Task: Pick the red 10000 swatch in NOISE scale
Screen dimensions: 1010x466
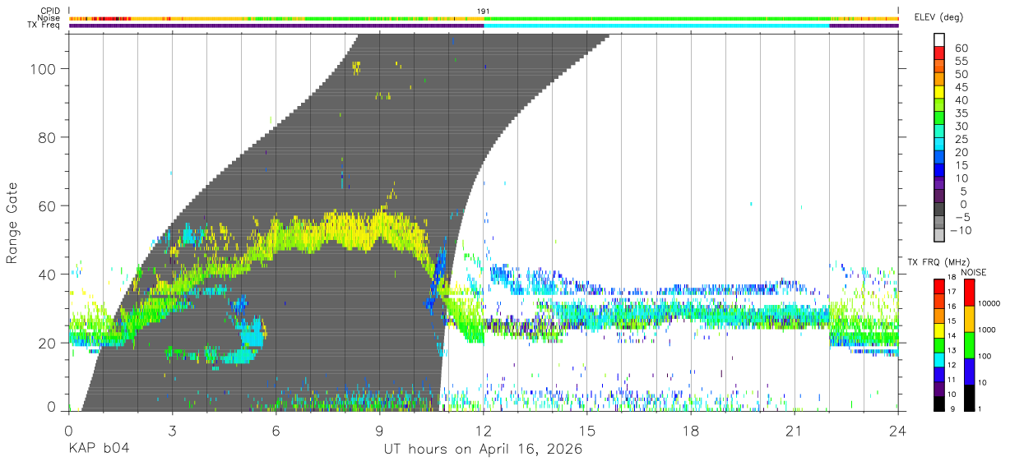Action: (969, 293)
